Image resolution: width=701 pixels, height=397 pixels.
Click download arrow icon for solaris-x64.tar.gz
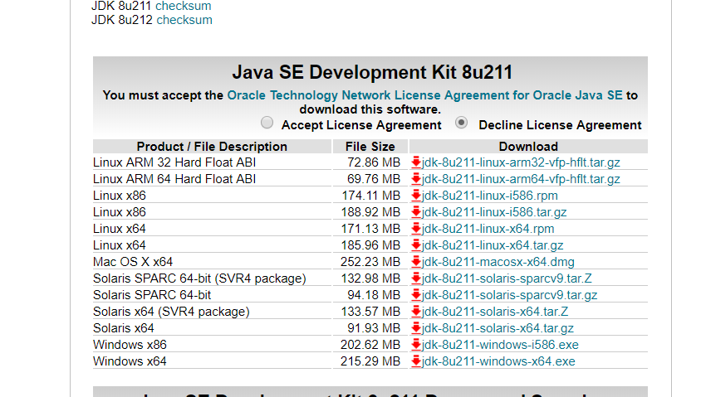416,328
